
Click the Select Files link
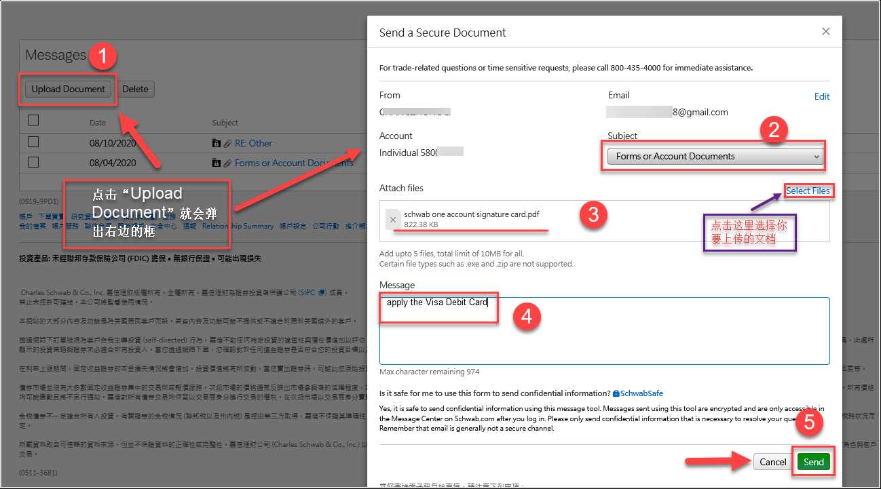click(808, 191)
